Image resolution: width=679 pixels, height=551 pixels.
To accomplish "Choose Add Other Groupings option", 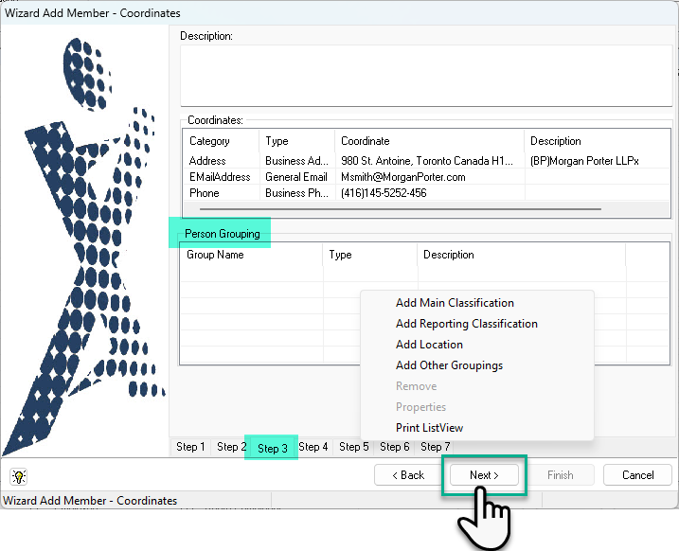I will tap(449, 365).
